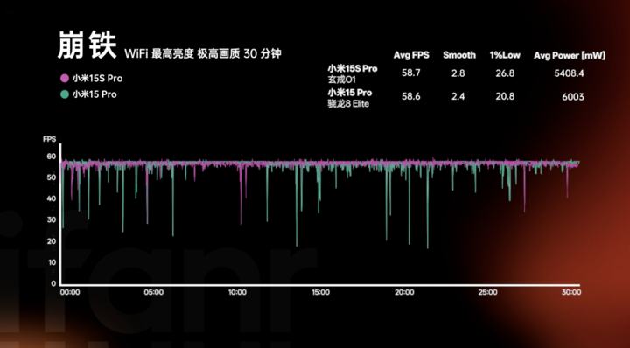Select the 玄戒O1 row label

[x=341, y=80]
